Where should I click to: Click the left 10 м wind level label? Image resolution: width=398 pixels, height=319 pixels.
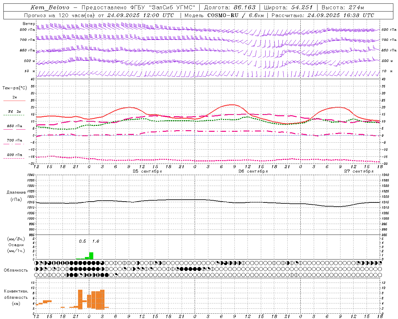coord(30,71)
